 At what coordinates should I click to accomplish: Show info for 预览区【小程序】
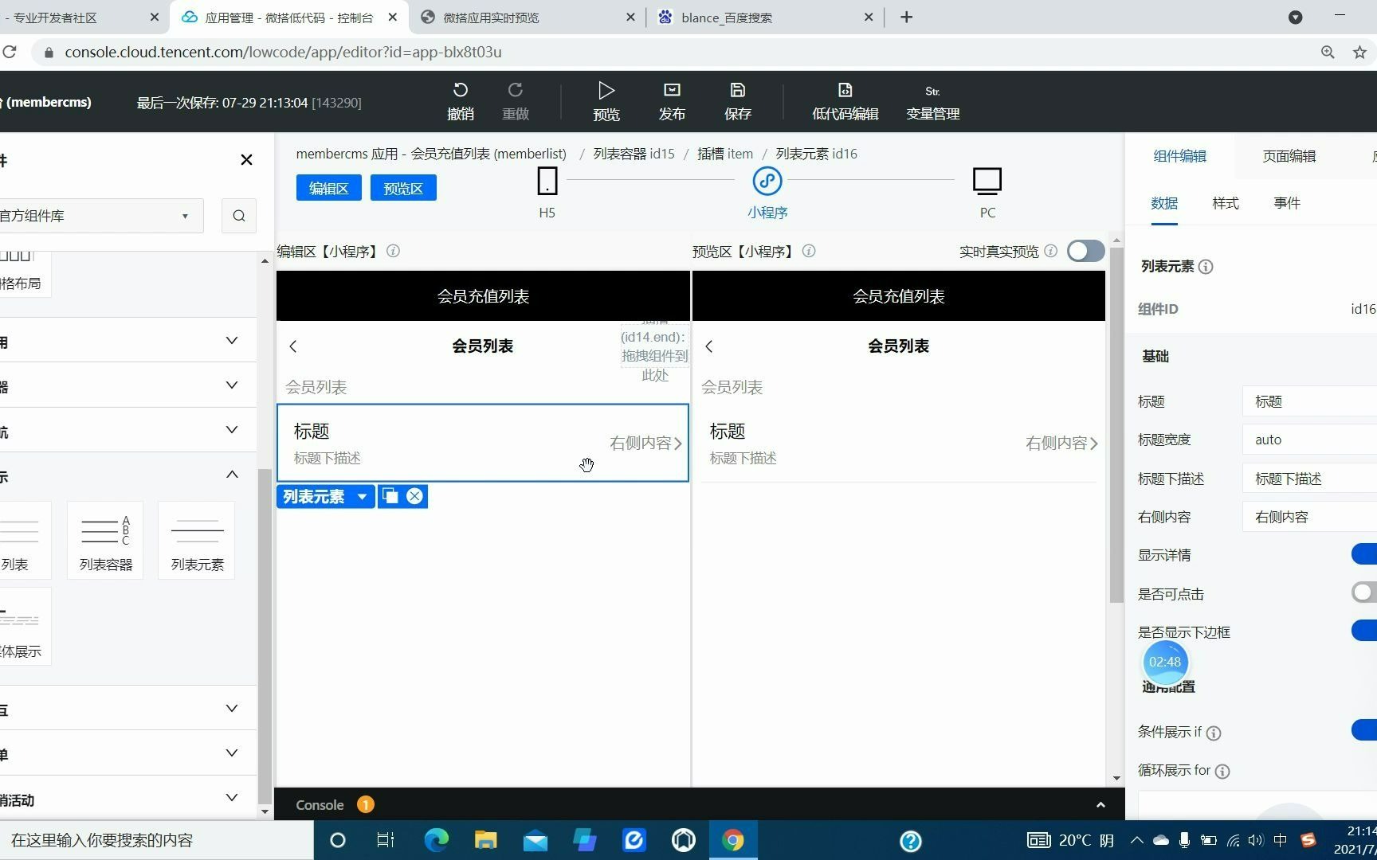pos(809,251)
